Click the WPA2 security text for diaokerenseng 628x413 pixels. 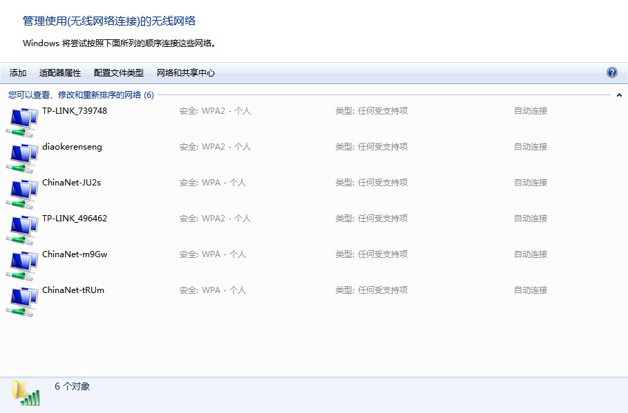pos(215,147)
